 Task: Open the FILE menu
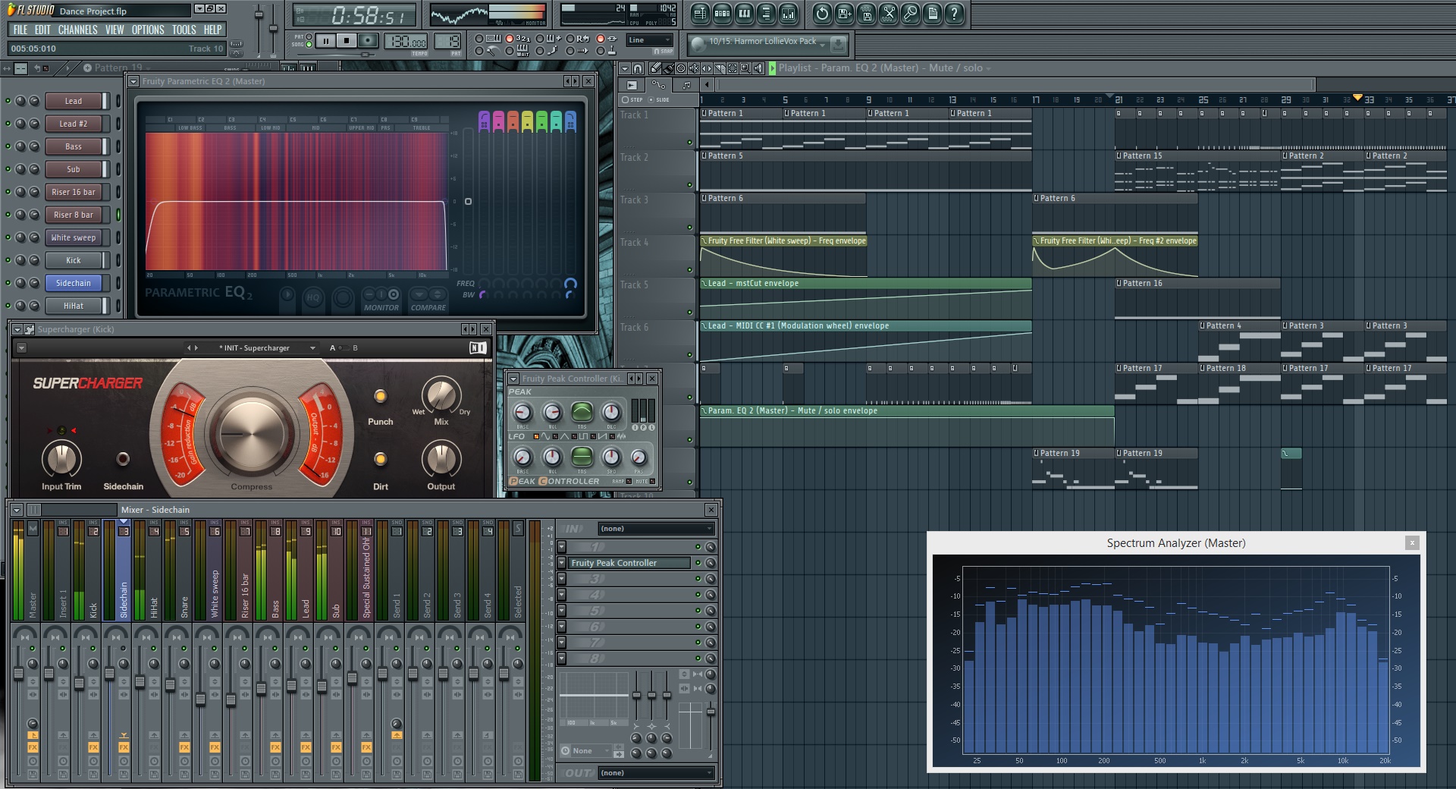pos(20,30)
